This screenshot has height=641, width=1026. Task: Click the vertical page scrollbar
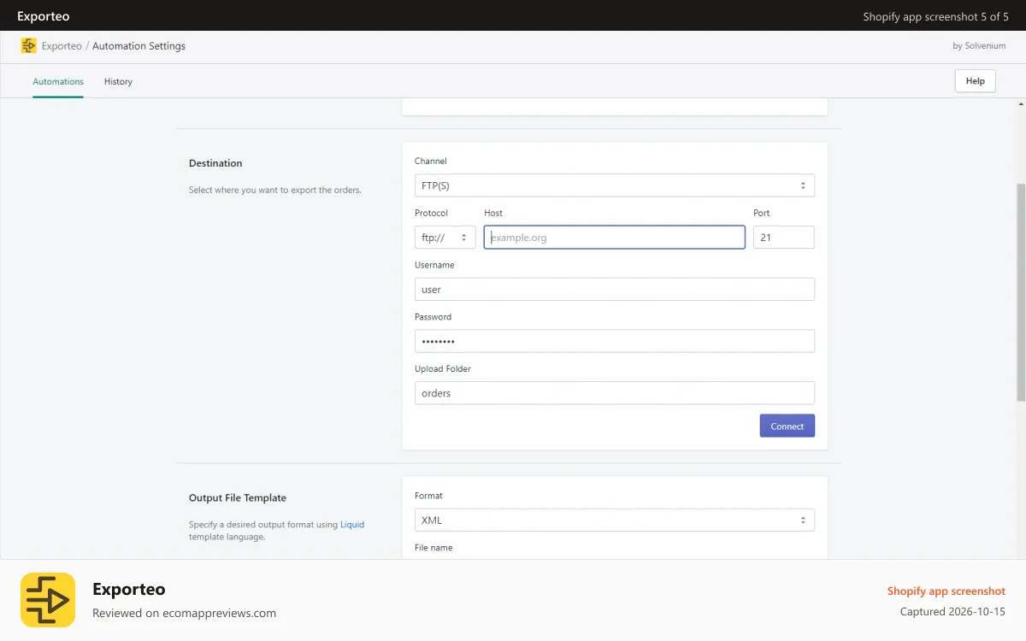(1021, 292)
